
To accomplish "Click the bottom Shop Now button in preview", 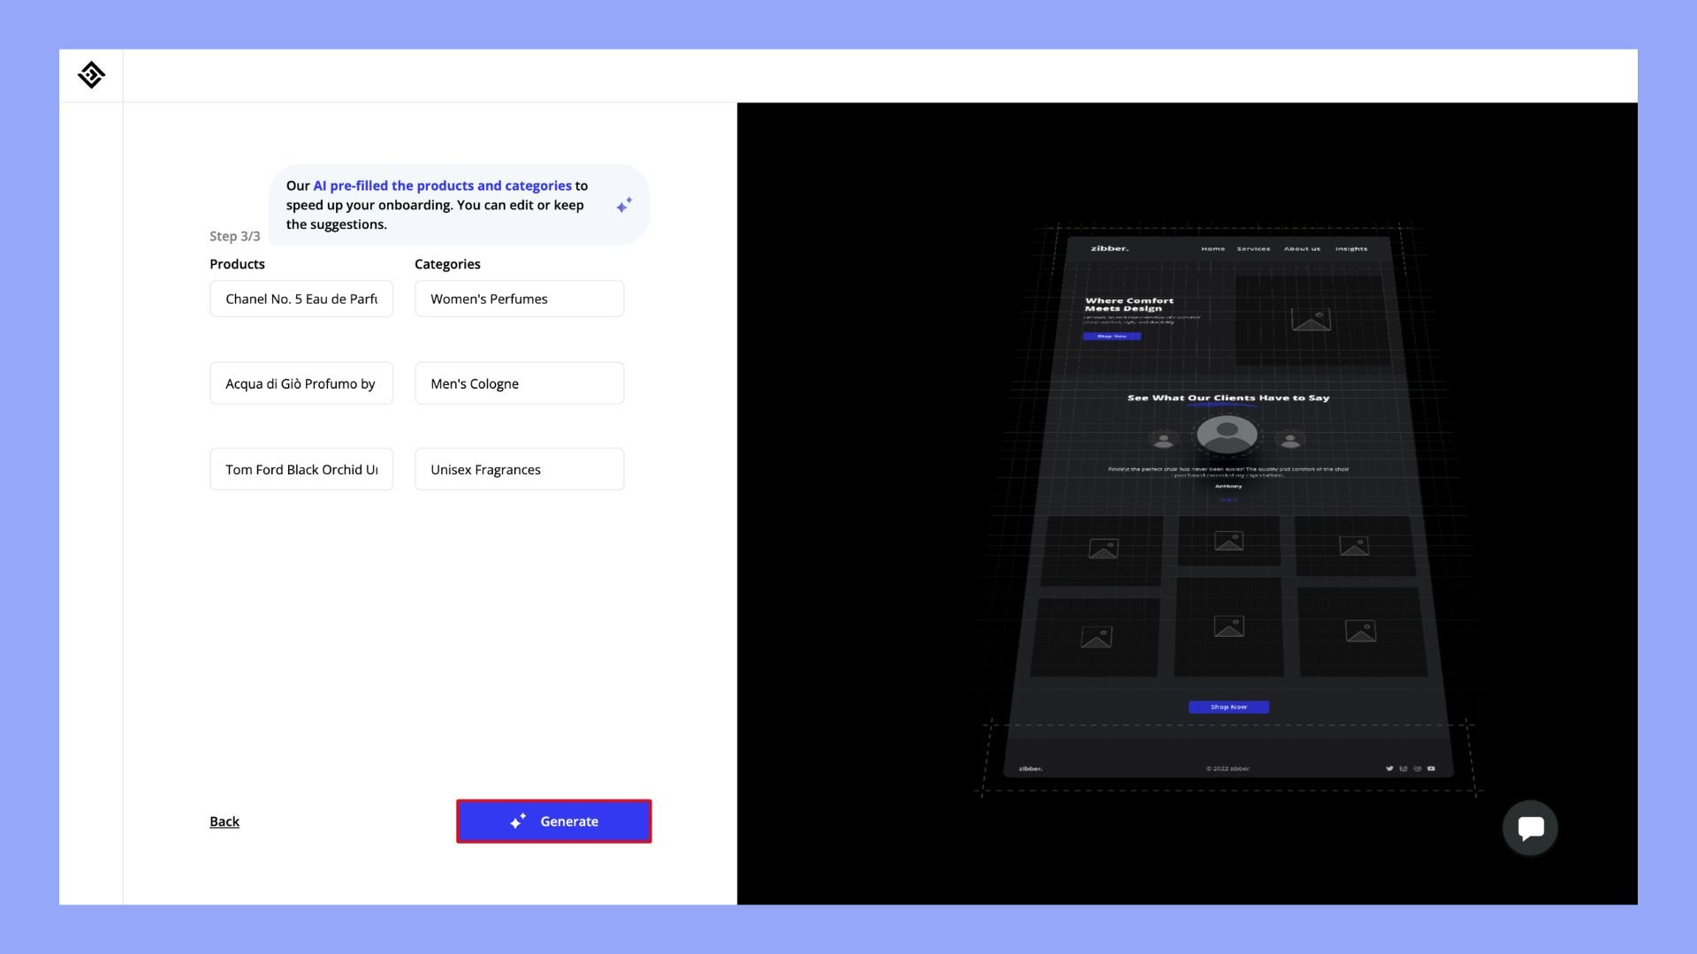I will [1229, 707].
